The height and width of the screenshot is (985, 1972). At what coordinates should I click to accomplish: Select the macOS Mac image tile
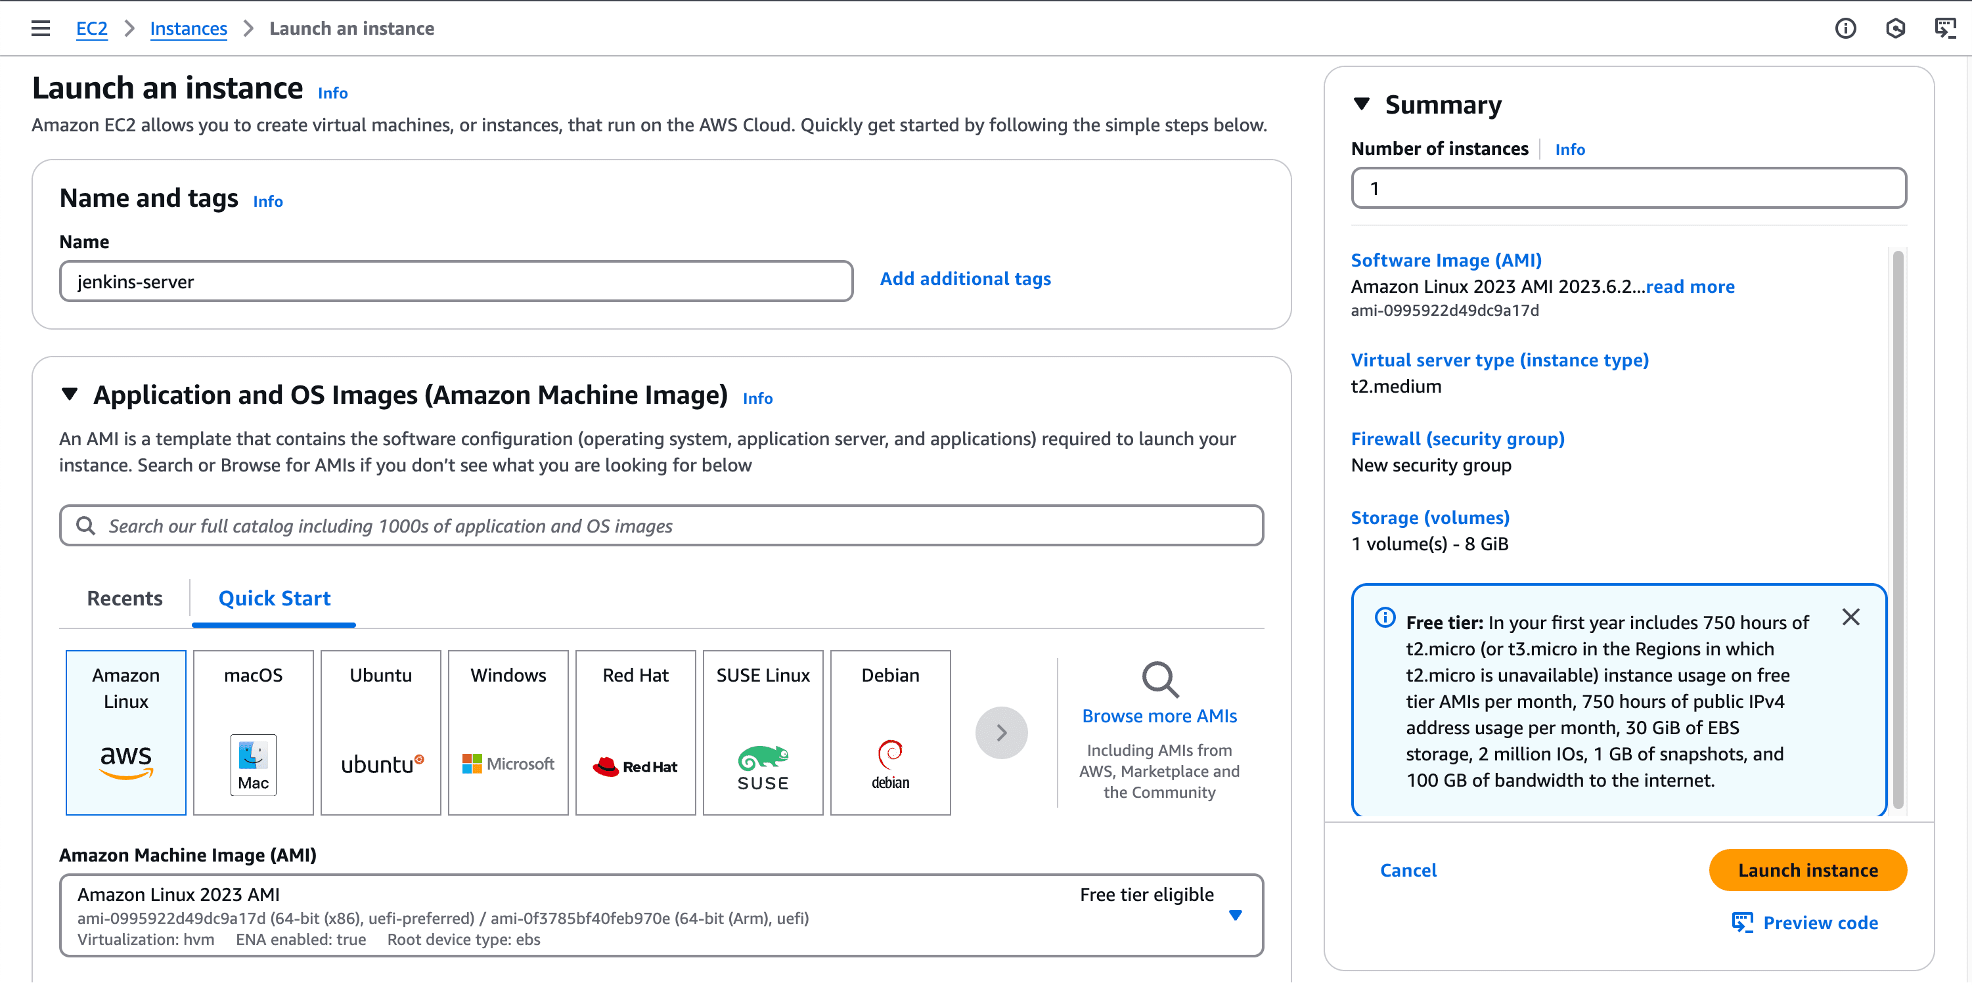tap(253, 732)
